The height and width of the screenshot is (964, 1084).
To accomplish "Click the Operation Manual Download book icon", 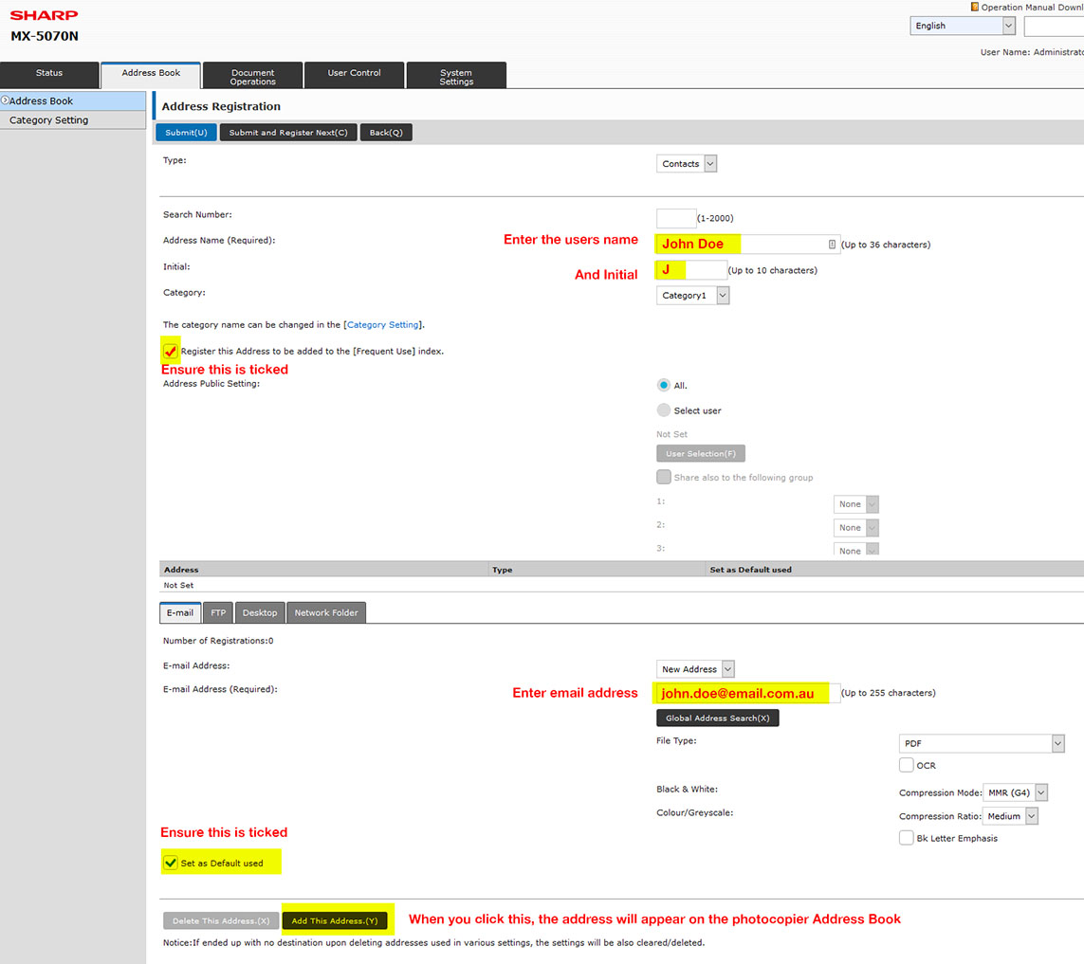I will 974,7.
